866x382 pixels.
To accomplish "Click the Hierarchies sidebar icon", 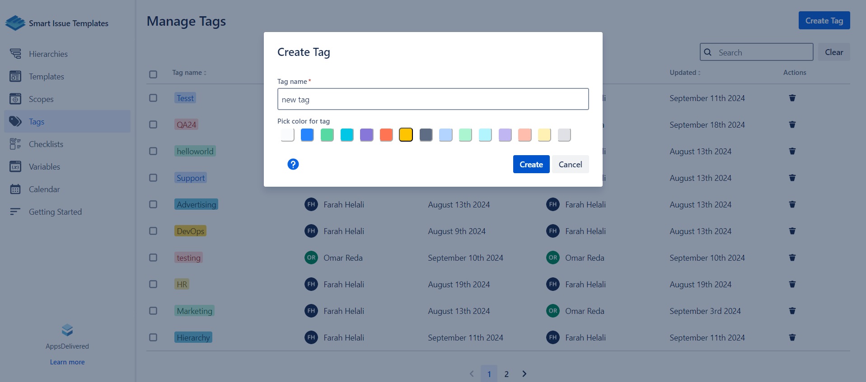I will [x=15, y=54].
